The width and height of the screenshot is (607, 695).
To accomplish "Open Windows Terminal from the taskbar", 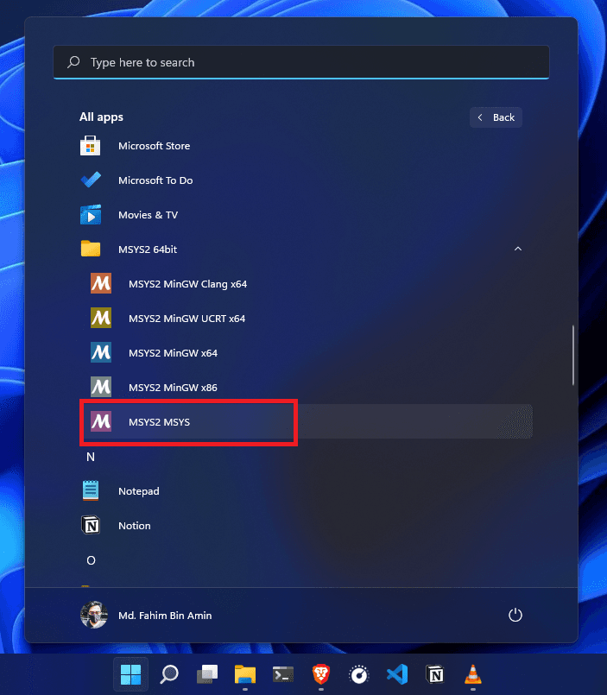I will [x=283, y=674].
